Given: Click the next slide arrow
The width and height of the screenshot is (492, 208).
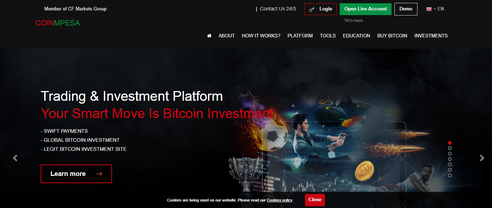Looking at the screenshot, I should pos(482,158).
